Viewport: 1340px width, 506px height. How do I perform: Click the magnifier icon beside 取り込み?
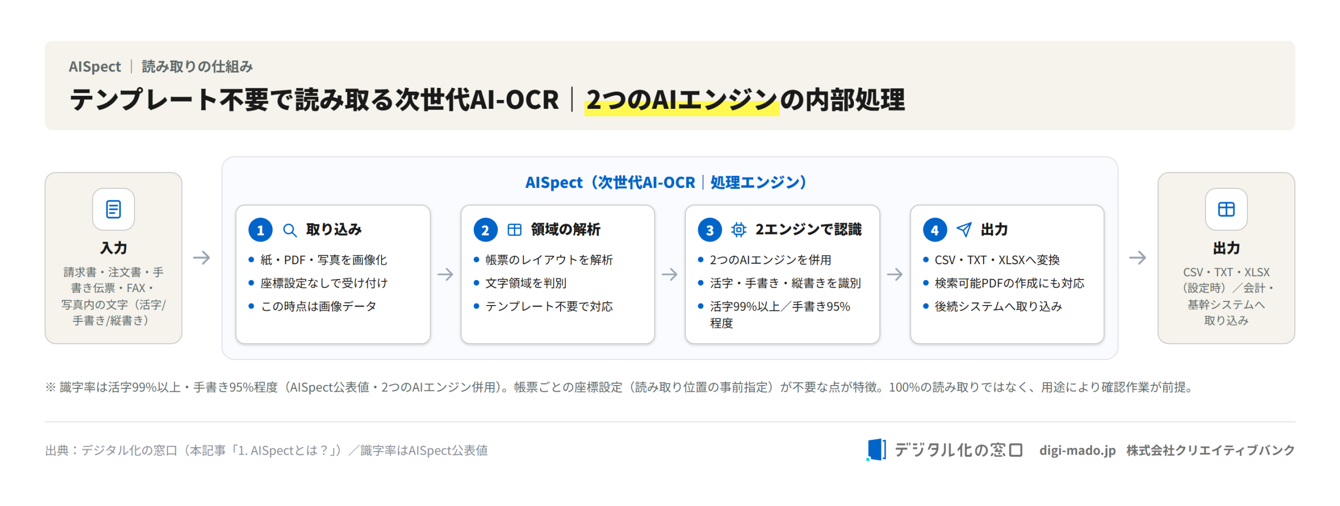(x=289, y=230)
